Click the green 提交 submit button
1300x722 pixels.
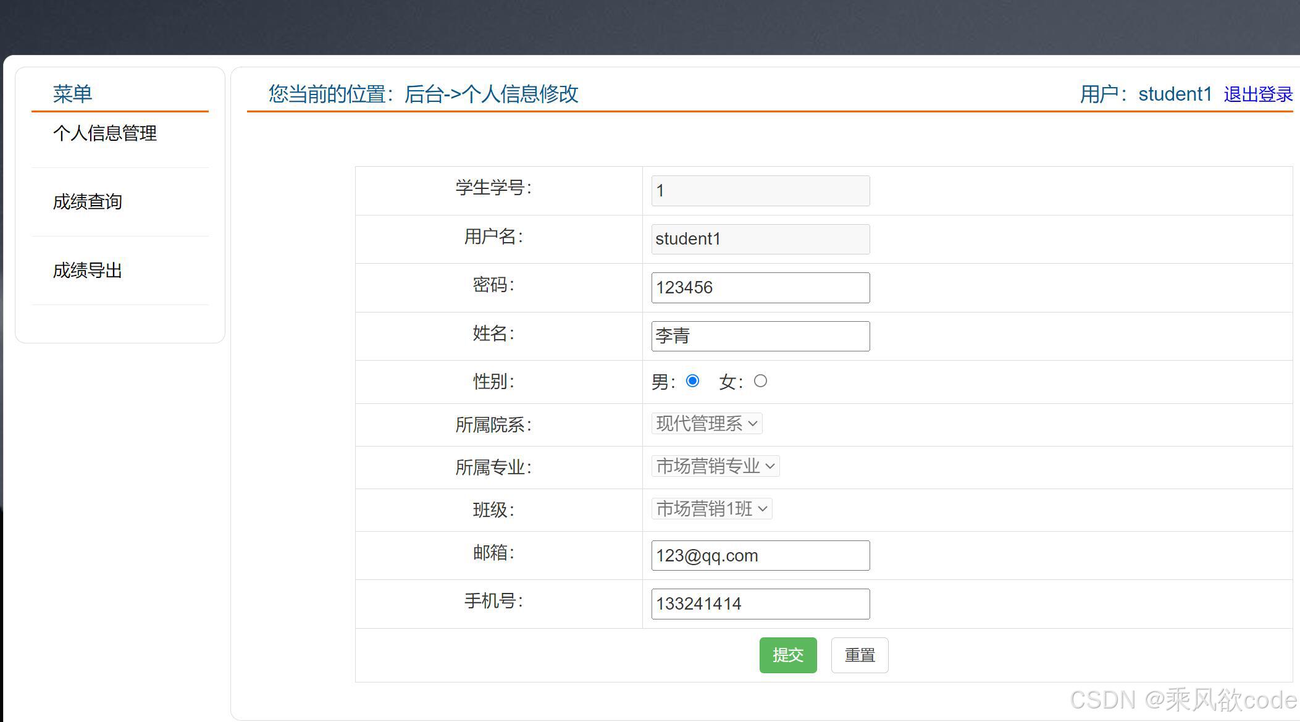[x=787, y=655]
